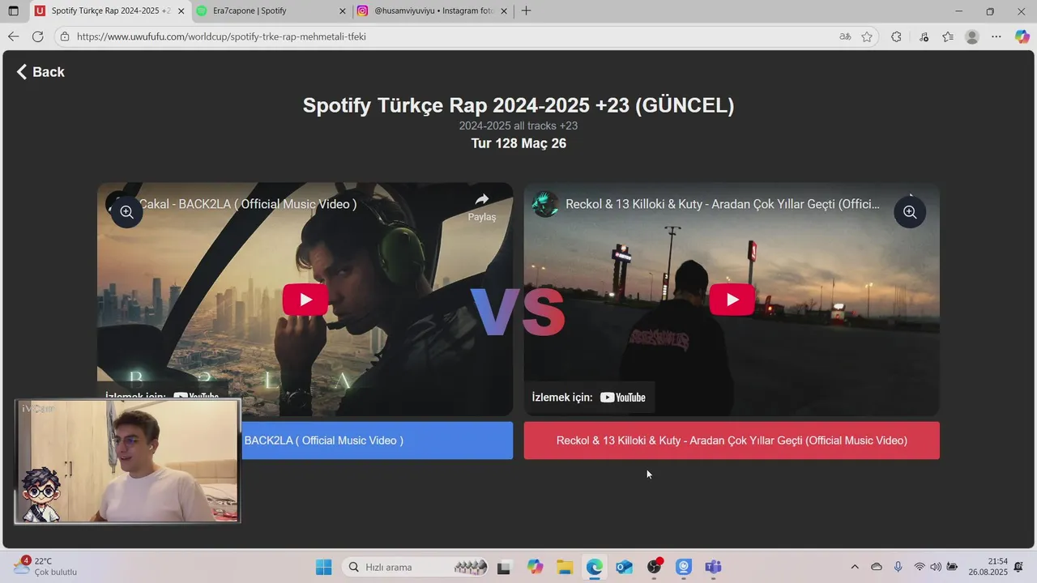Open the webcam app on the taskbar
Viewport: 1037px width, 583px height.
684,567
